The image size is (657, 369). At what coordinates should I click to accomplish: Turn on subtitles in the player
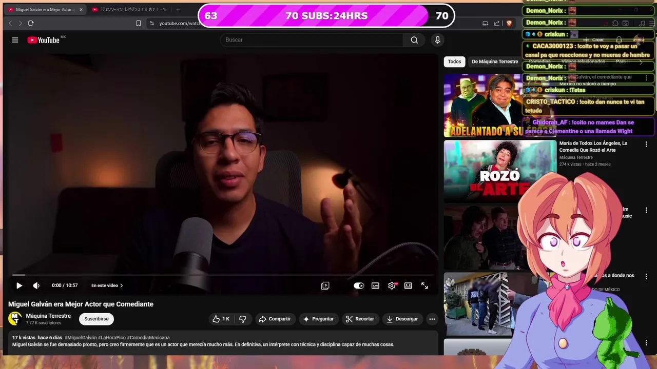pos(375,285)
